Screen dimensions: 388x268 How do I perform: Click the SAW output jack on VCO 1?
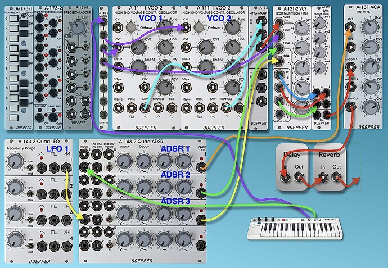pyautogui.click(x=145, y=108)
